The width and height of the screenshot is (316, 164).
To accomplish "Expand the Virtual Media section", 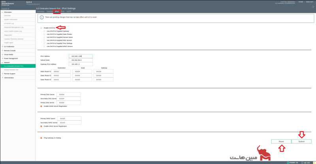I will point(2,54).
